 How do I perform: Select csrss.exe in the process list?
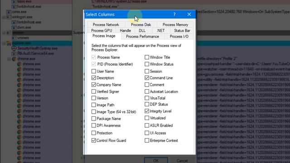pyautogui.click(x=19, y=12)
